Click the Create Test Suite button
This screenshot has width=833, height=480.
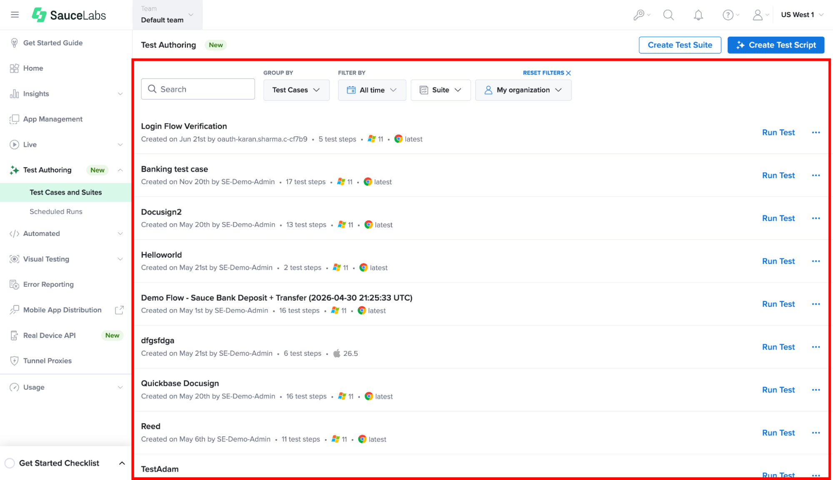point(680,45)
